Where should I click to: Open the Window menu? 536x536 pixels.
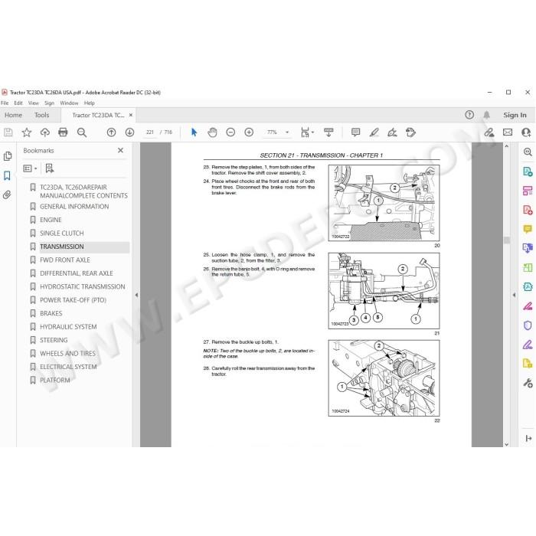tap(69, 103)
